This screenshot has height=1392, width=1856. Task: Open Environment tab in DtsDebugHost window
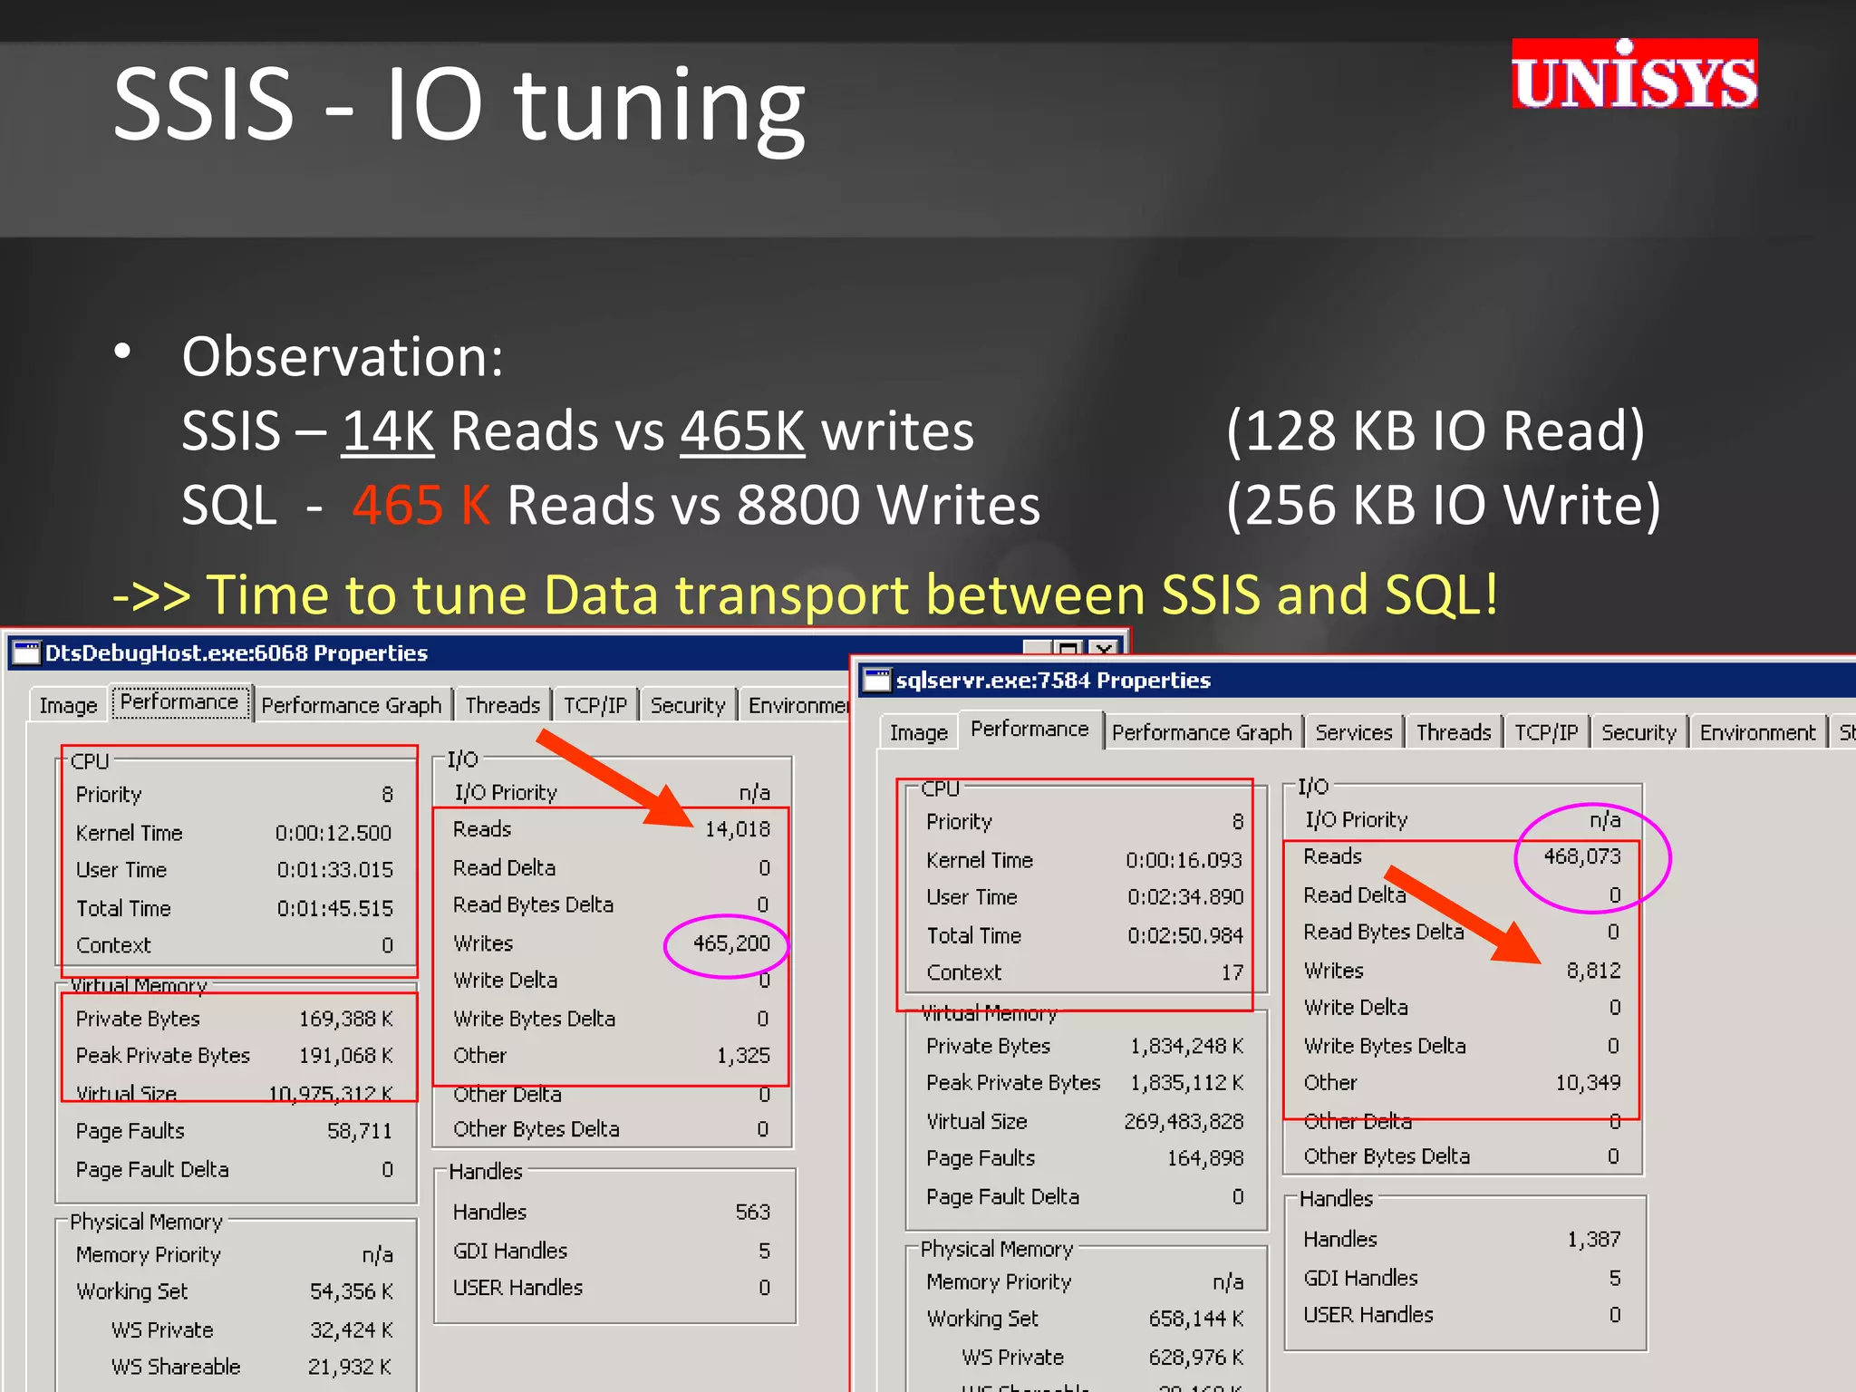click(797, 705)
